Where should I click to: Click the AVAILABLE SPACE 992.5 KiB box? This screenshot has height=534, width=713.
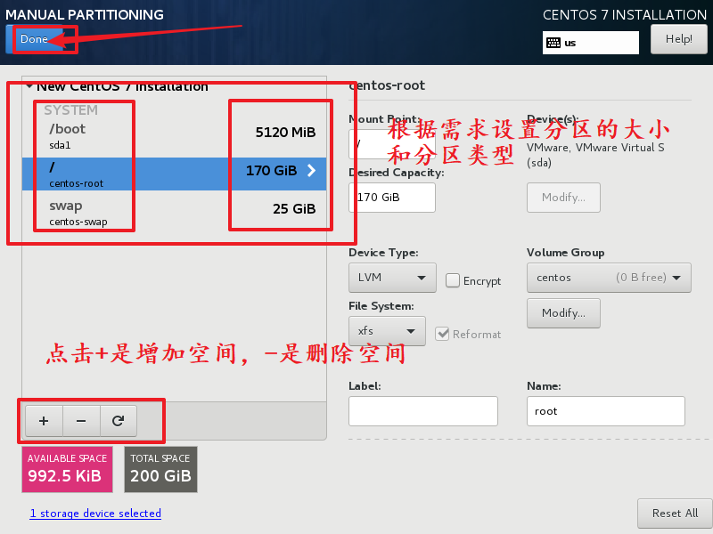pos(68,470)
